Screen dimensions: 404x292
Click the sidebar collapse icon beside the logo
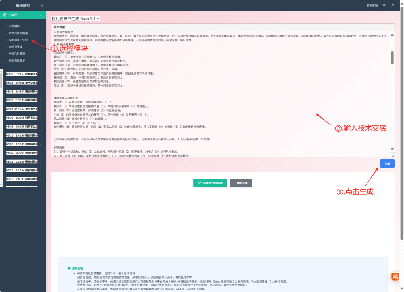(x=42, y=6)
